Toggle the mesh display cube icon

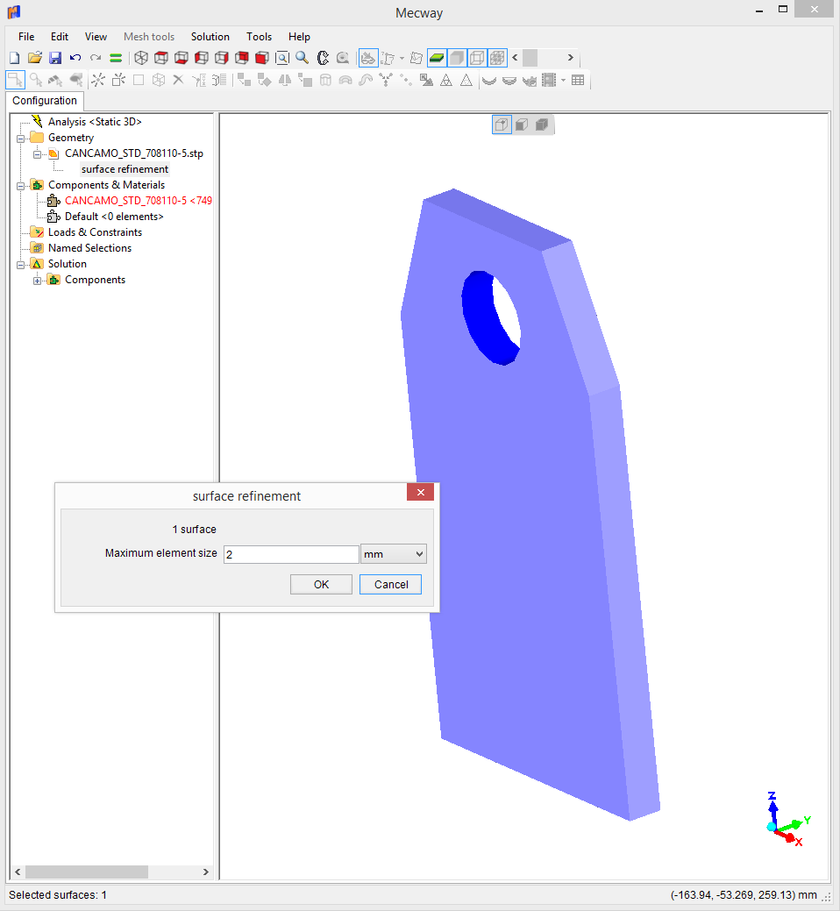[497, 58]
